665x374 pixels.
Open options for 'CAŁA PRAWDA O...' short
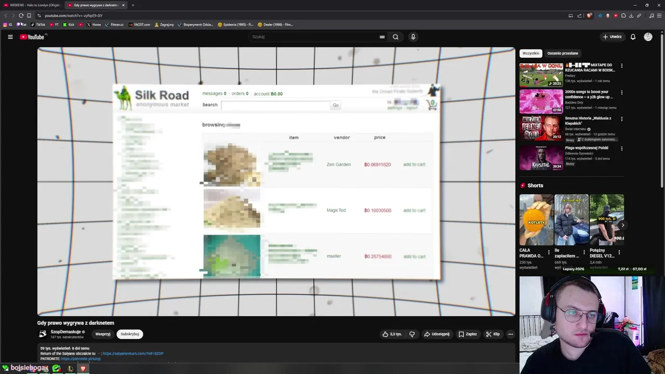[549, 252]
